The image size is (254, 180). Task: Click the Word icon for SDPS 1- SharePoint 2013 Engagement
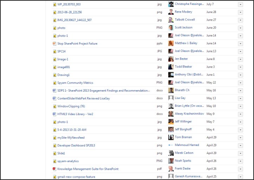(54, 91)
